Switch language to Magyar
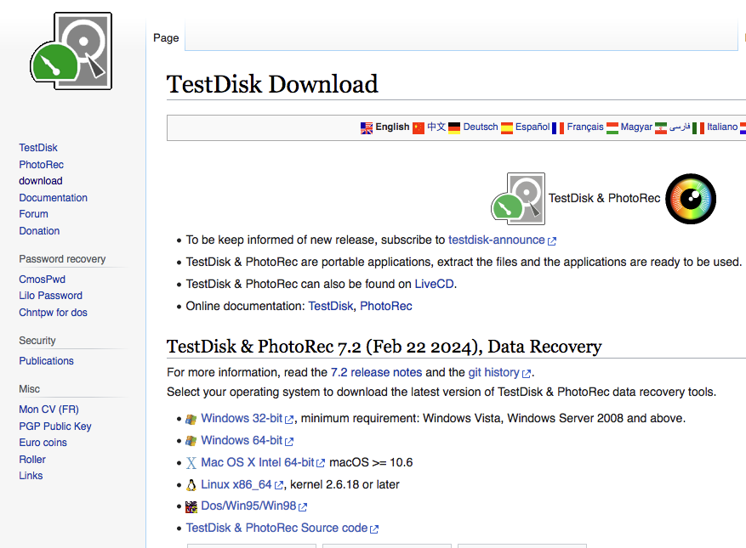746x548 pixels. click(636, 127)
